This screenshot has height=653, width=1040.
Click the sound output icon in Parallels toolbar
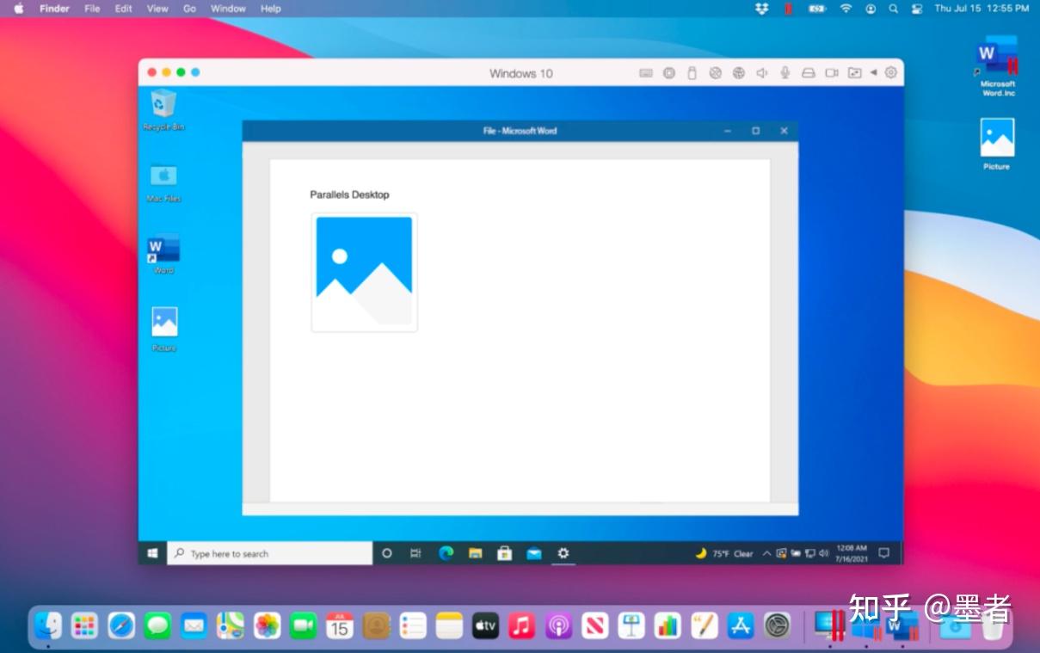coord(761,73)
